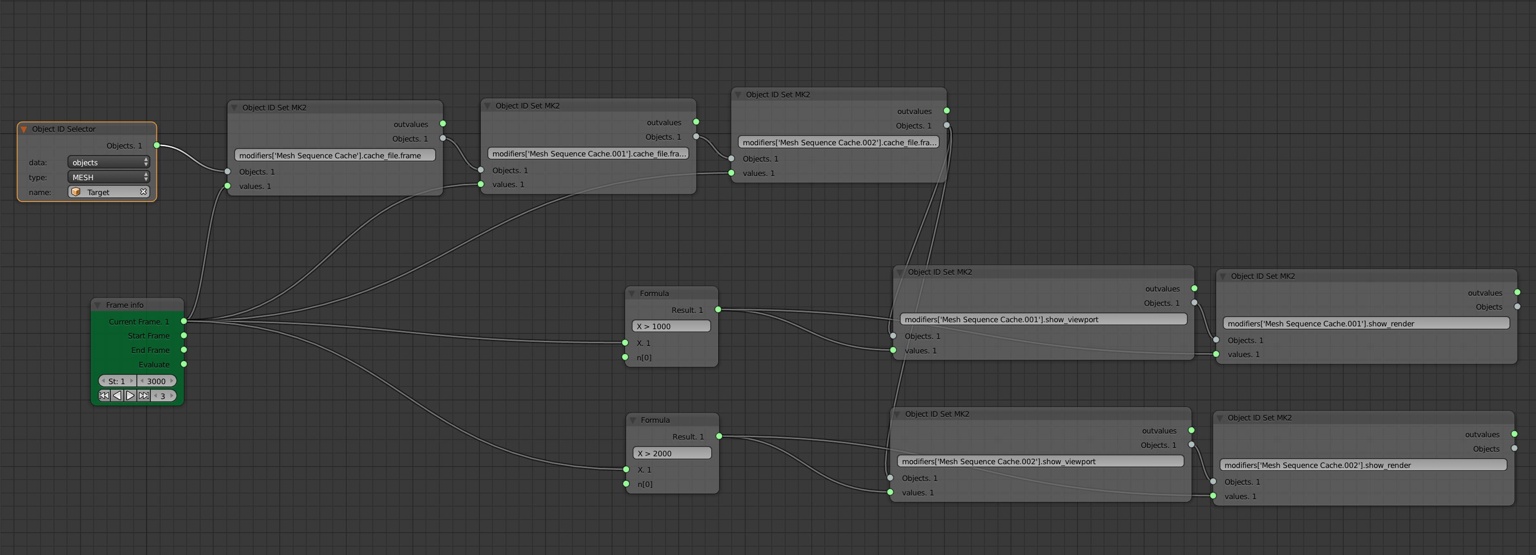
Task: Edit the formula field containing X > 1000
Action: (x=670, y=326)
